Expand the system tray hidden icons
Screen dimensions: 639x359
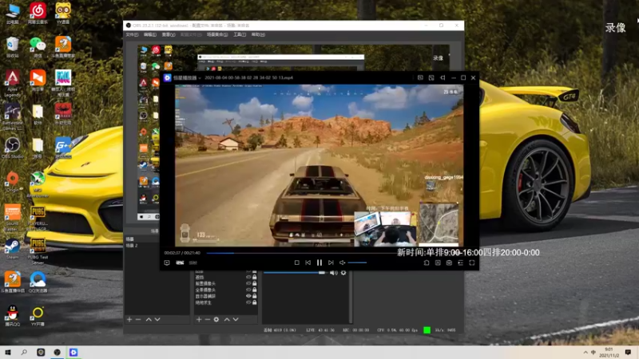point(585,353)
